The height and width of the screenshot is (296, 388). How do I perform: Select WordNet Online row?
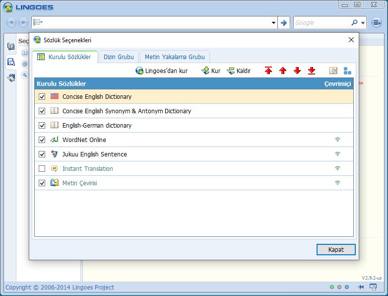click(194, 140)
